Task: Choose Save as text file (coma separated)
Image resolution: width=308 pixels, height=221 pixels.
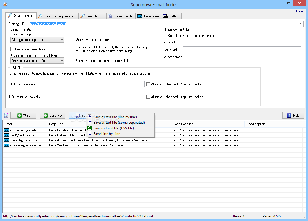Action: tap(120, 123)
